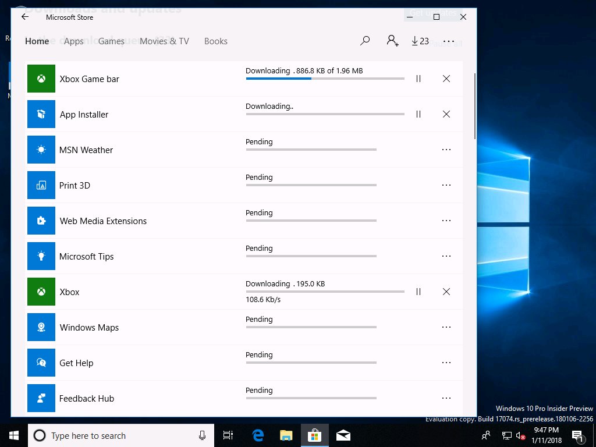Open more options for Microsoft Tips
This screenshot has height=447, width=596.
[x=446, y=256]
